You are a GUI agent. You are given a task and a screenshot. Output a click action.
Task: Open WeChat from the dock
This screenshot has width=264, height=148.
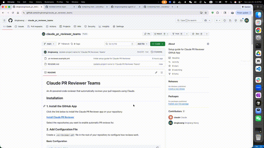[258, 118]
